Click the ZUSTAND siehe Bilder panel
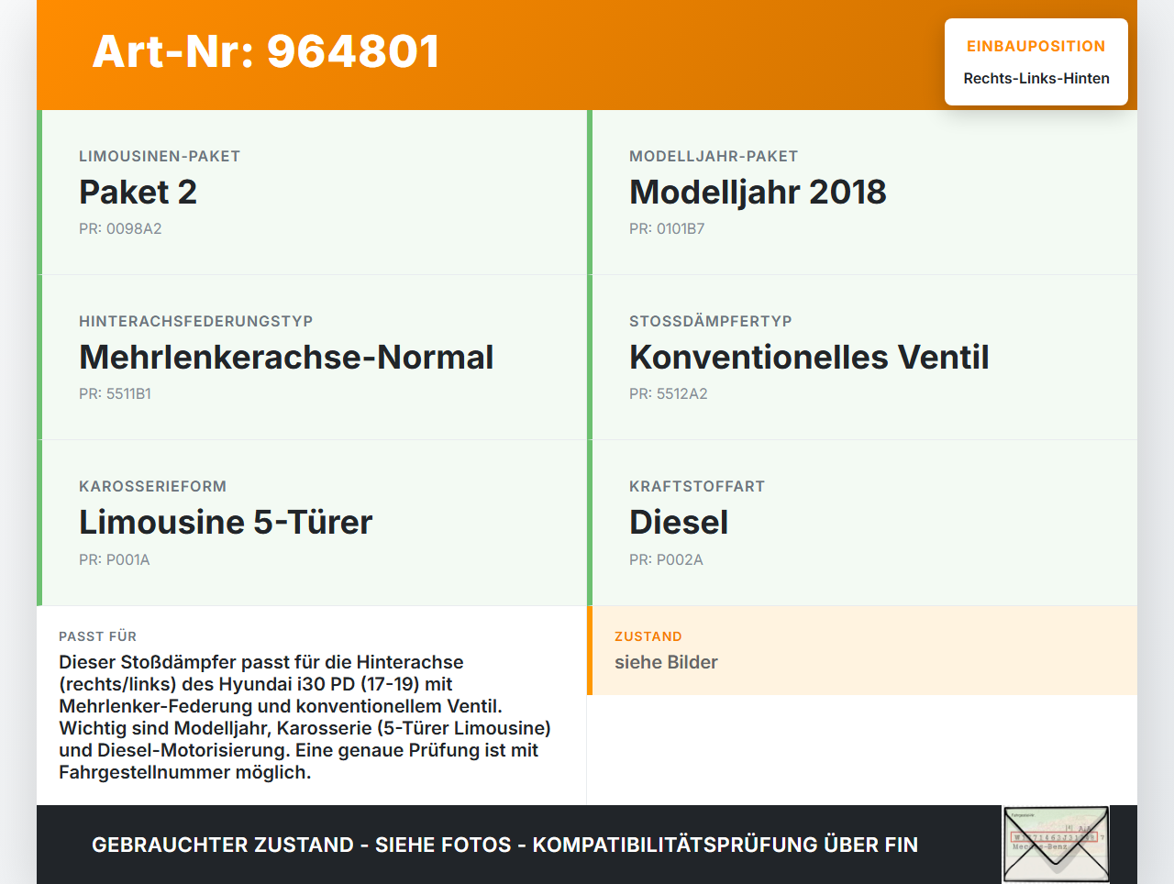This screenshot has height=884, width=1174. tap(862, 650)
